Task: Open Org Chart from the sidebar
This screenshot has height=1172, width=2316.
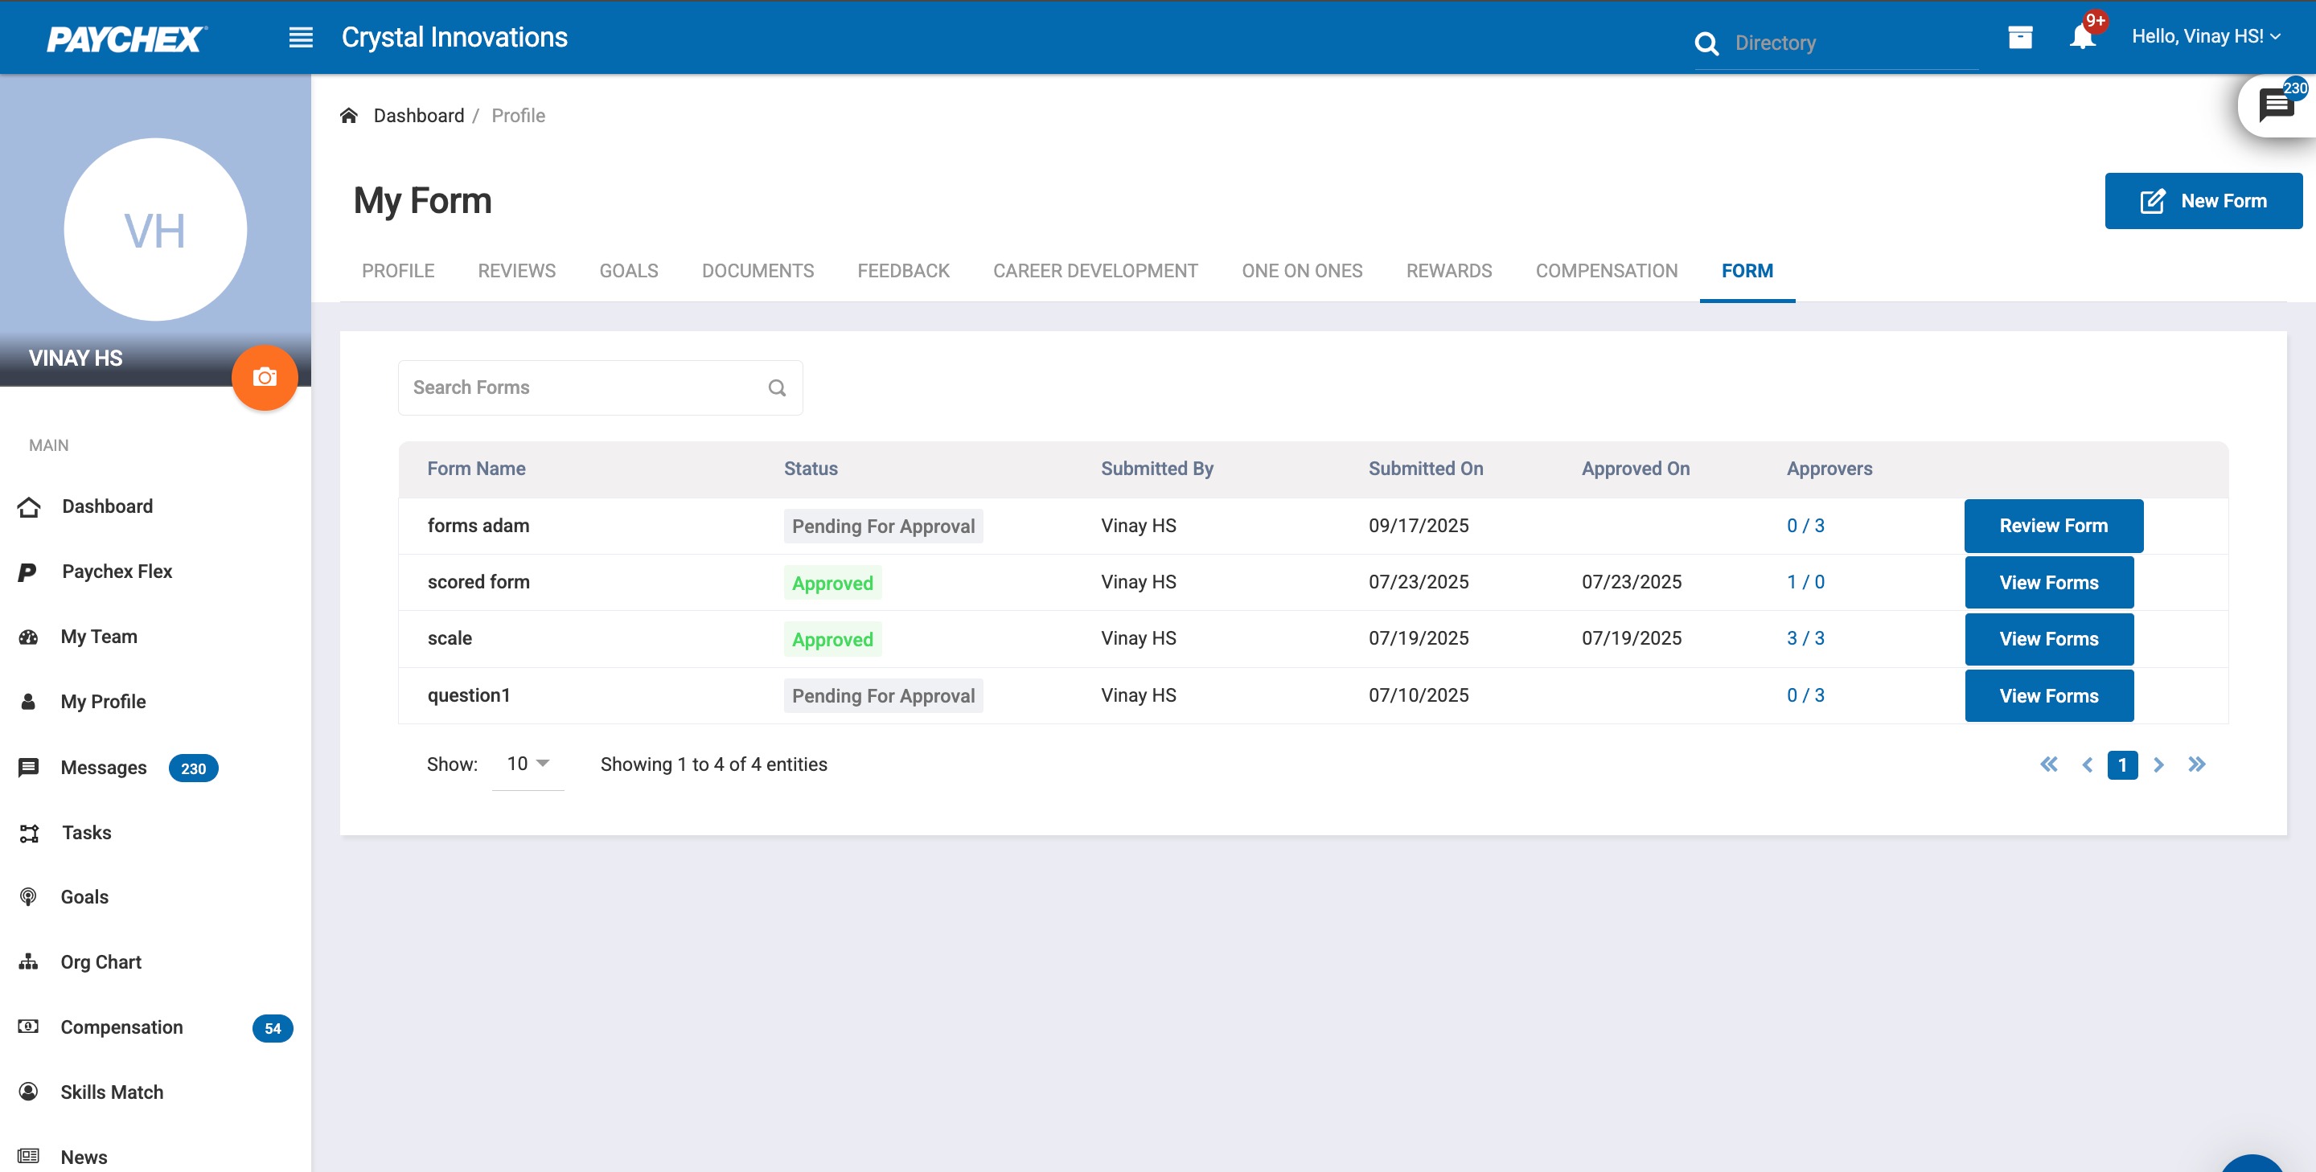Action: [101, 961]
